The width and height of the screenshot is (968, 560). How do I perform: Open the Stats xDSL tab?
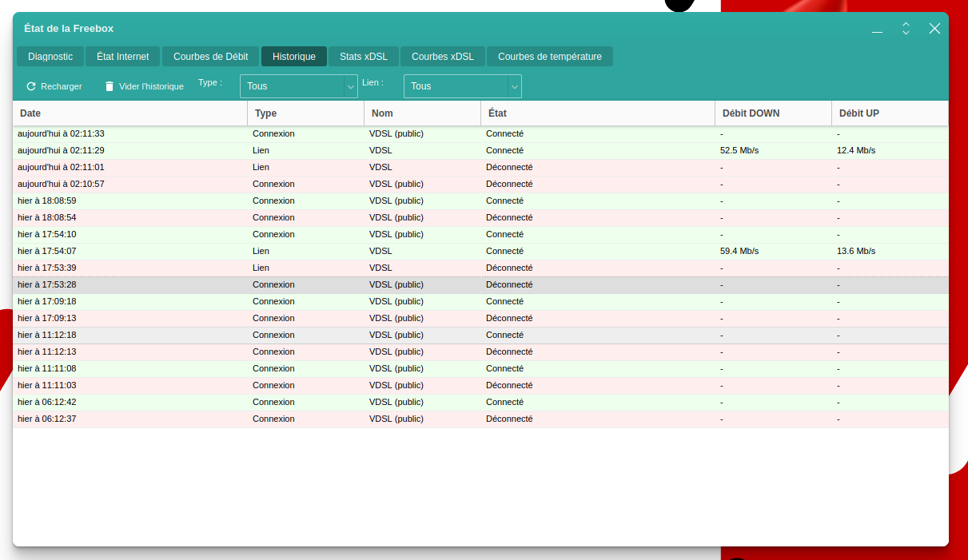[364, 57]
